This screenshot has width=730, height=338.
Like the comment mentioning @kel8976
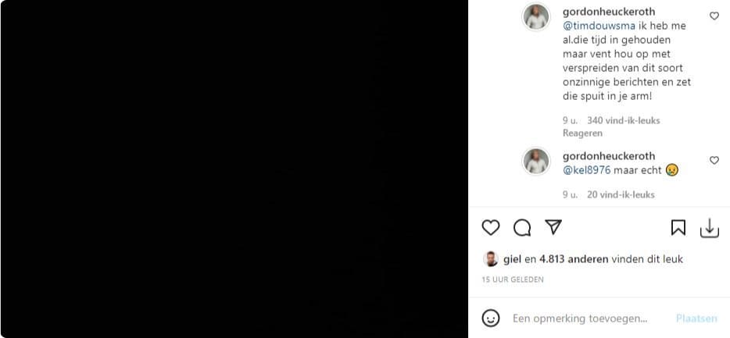pyautogui.click(x=714, y=160)
